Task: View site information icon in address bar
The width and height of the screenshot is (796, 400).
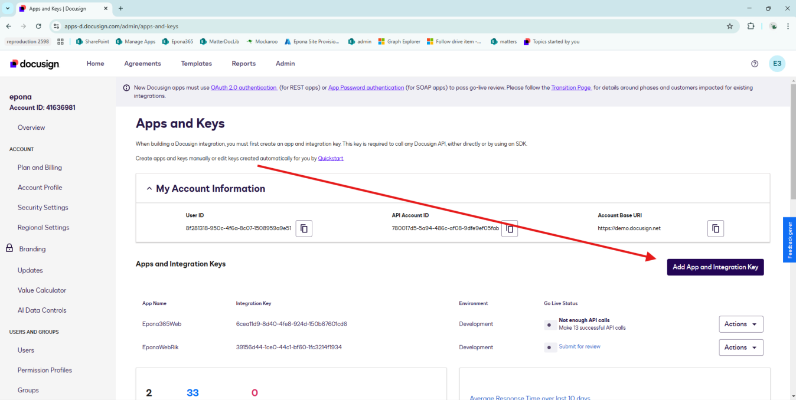Action: [x=56, y=26]
